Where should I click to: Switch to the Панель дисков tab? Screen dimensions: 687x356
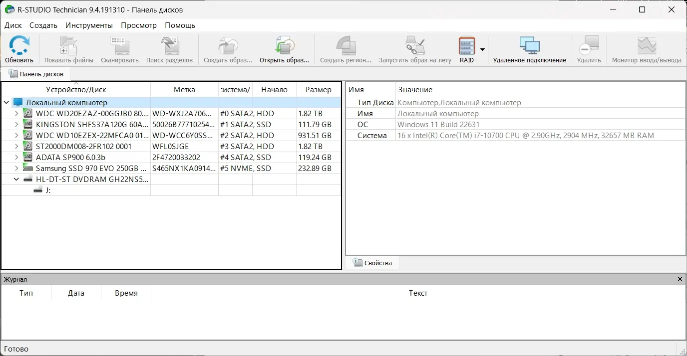tap(36, 73)
